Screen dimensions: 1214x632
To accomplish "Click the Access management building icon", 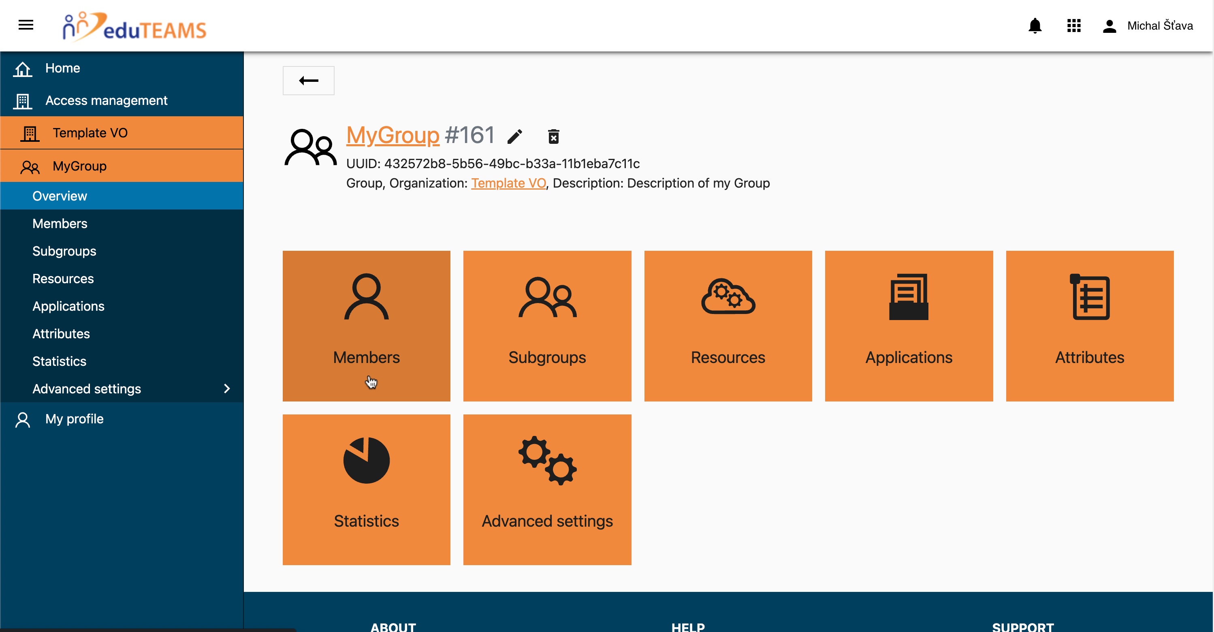I will point(22,101).
